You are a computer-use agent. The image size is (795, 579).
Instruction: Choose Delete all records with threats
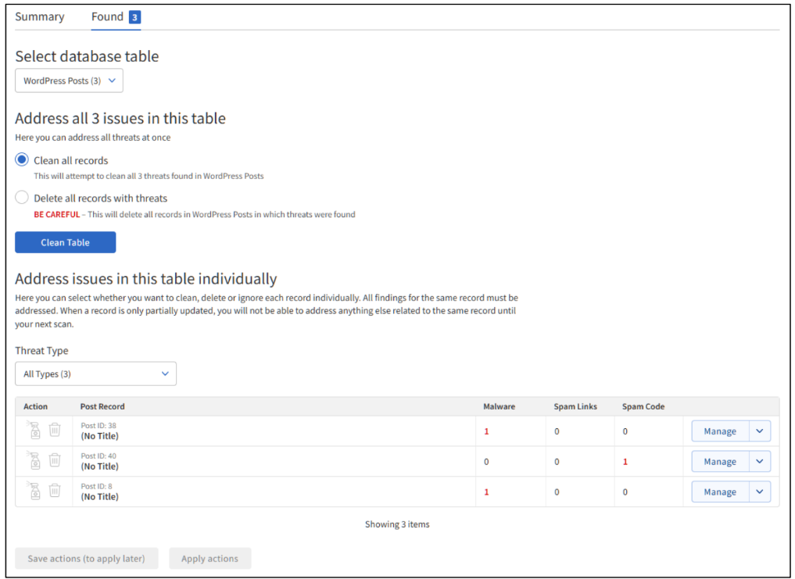click(x=22, y=197)
